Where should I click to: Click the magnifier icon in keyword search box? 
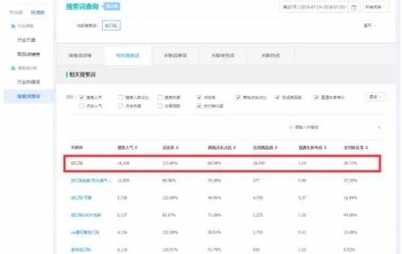291,127
